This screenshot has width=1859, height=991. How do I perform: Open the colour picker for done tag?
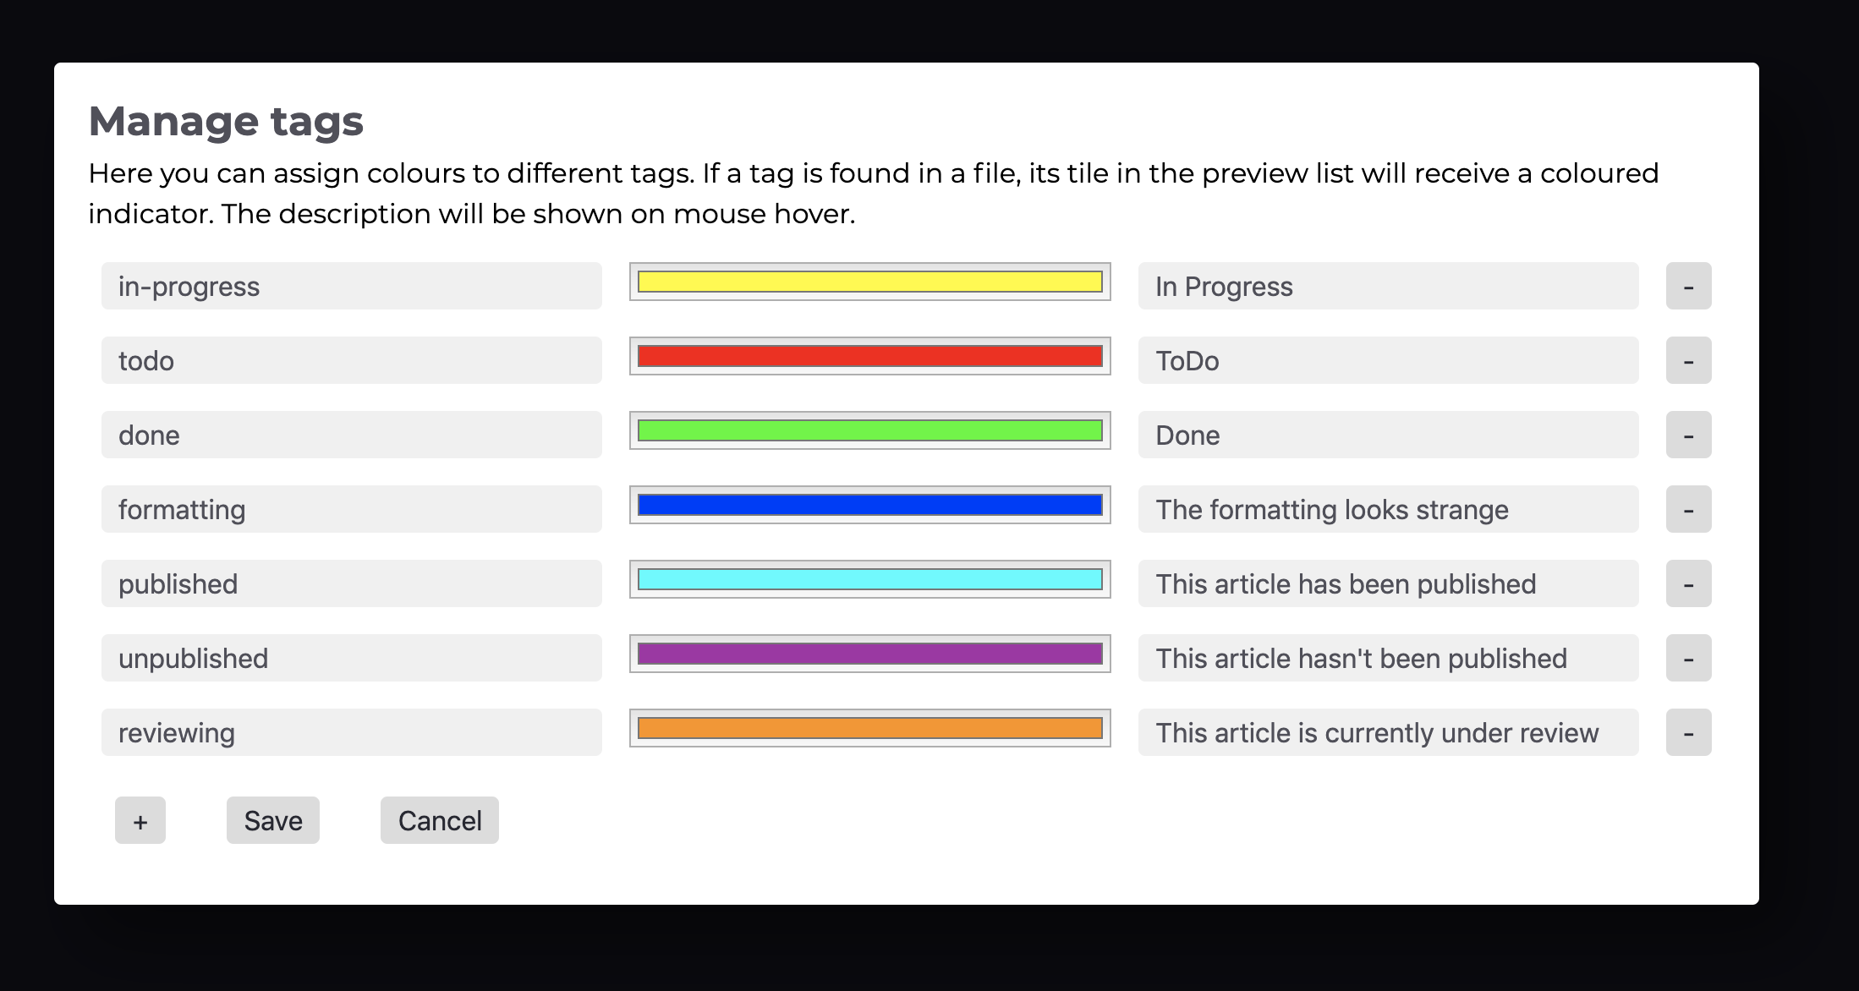869,434
